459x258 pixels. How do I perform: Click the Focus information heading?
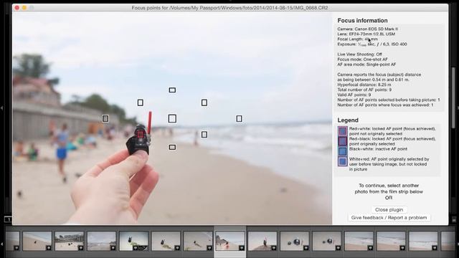(x=362, y=21)
